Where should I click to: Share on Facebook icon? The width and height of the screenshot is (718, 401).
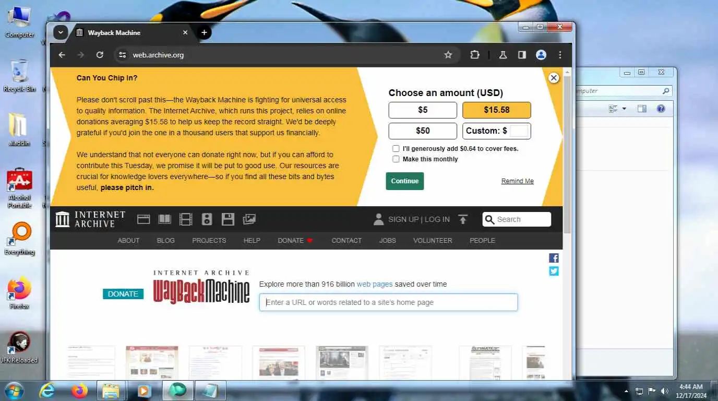point(554,258)
